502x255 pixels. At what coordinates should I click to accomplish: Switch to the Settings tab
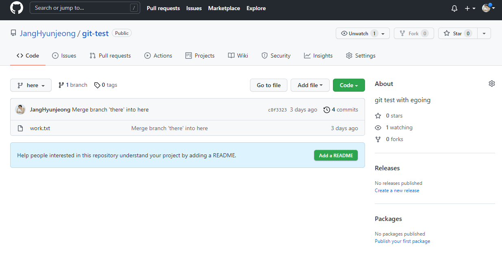point(361,56)
